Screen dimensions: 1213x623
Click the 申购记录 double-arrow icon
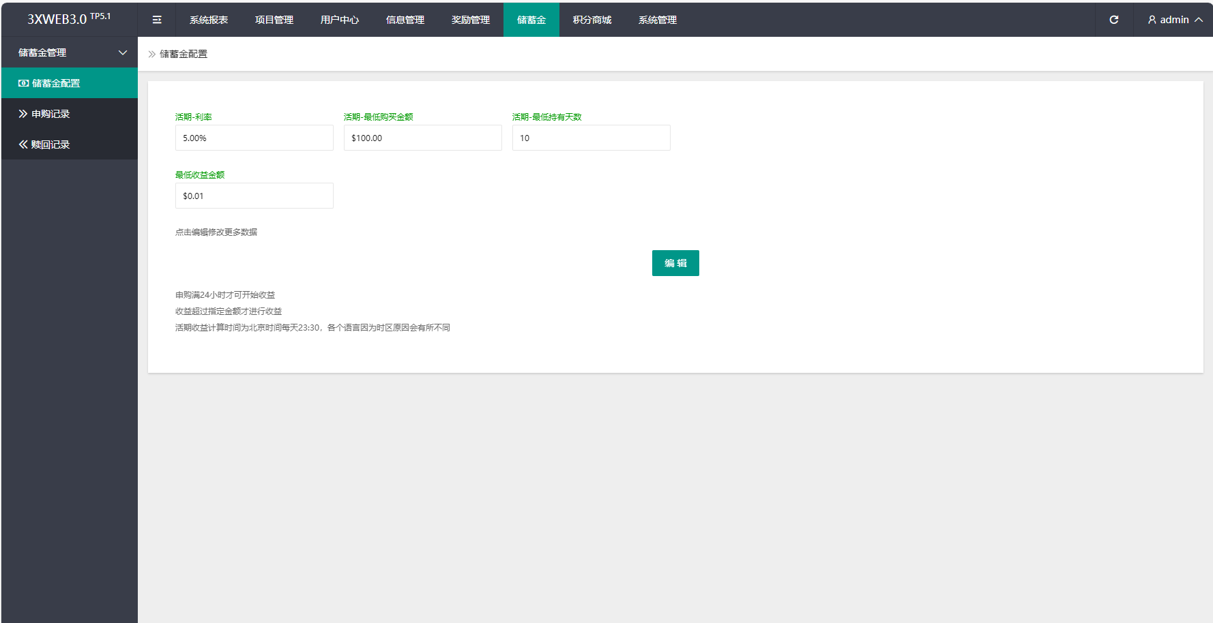pos(23,114)
